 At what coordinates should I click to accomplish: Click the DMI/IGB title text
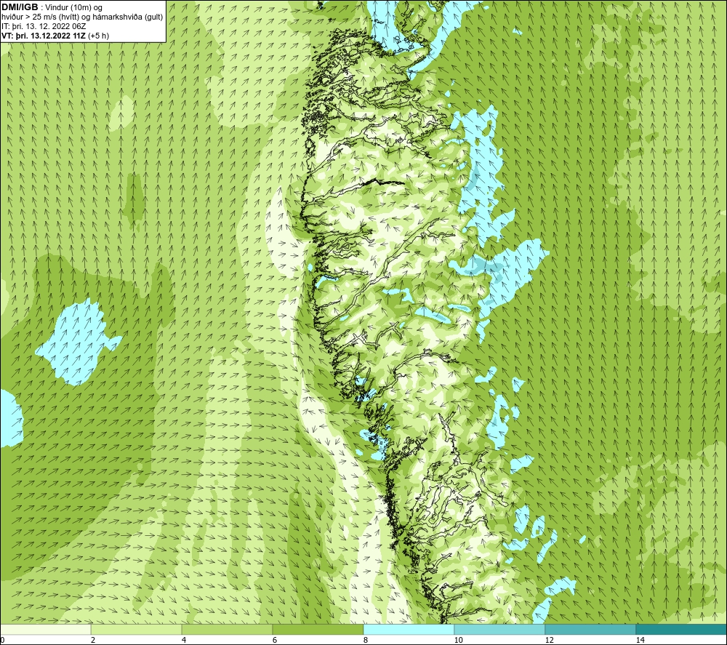[20, 7]
